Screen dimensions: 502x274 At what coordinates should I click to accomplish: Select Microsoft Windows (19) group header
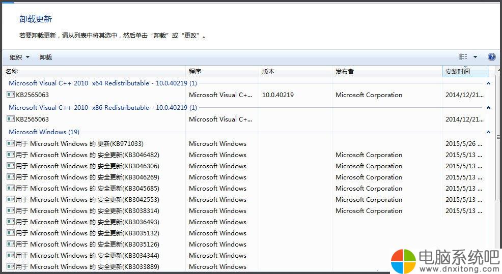tap(44, 132)
